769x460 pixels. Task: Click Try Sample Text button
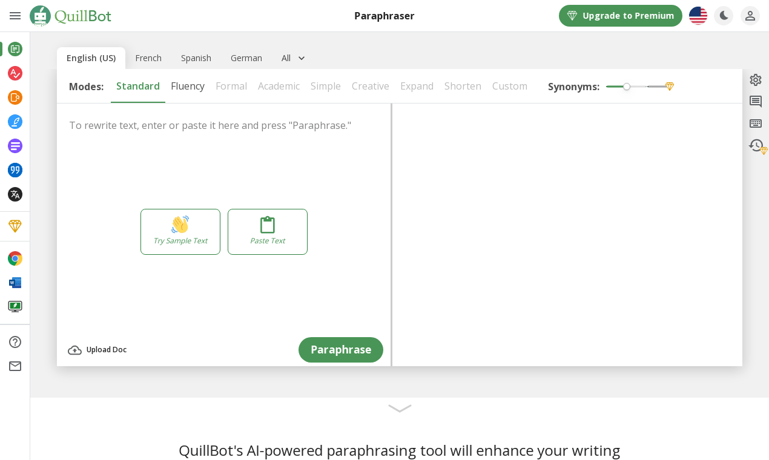(x=180, y=232)
